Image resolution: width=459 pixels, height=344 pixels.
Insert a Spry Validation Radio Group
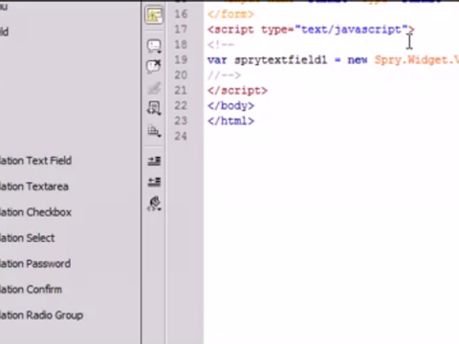pos(41,315)
